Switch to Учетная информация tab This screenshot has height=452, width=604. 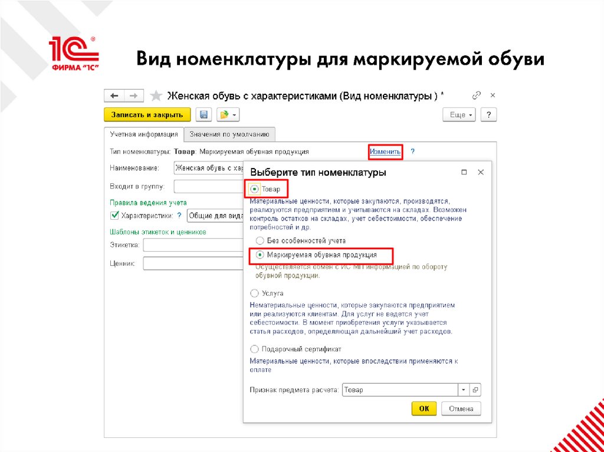coord(144,134)
